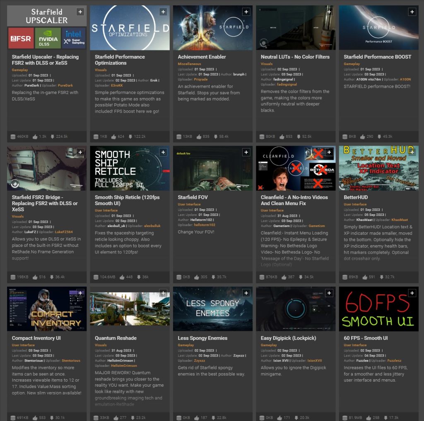Click plus icon on Starfield Upscaler card
This screenshot has height=421, width=424.
[80, 12]
